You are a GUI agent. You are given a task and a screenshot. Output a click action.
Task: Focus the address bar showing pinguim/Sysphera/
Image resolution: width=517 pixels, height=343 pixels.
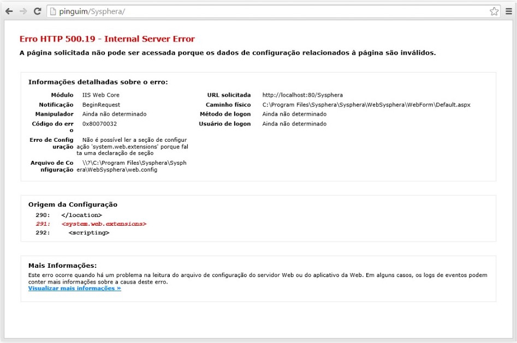coord(274,11)
